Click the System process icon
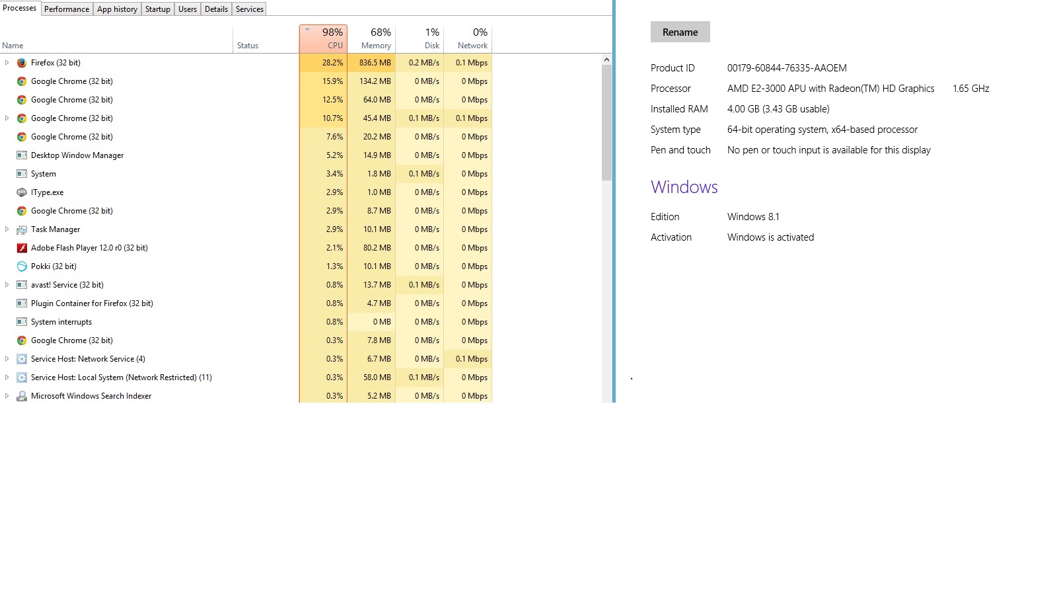The height and width of the screenshot is (595, 1057). (22, 174)
